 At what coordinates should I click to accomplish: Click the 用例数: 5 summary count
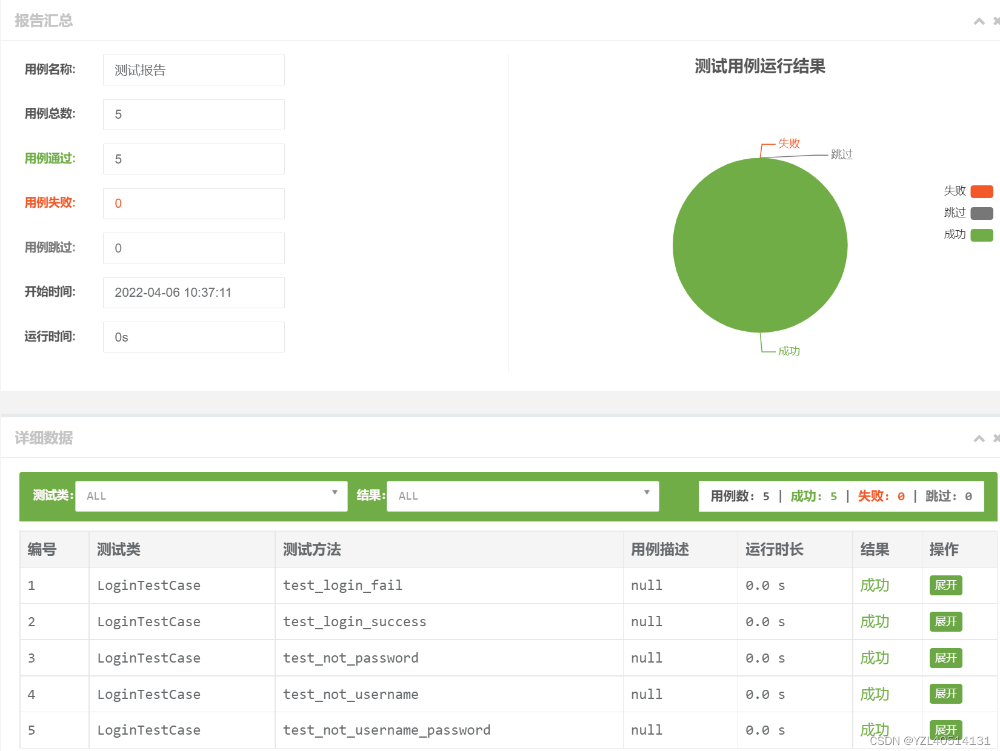[x=740, y=496]
